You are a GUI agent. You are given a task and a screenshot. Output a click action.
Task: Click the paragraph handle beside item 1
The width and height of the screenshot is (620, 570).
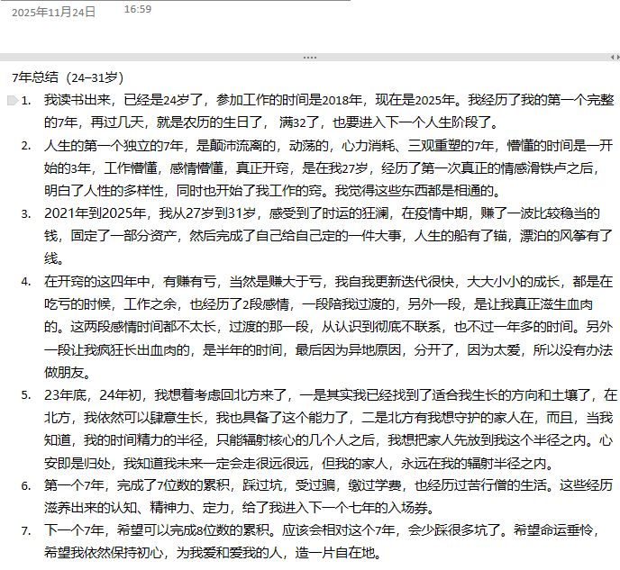pyautogui.click(x=11, y=100)
